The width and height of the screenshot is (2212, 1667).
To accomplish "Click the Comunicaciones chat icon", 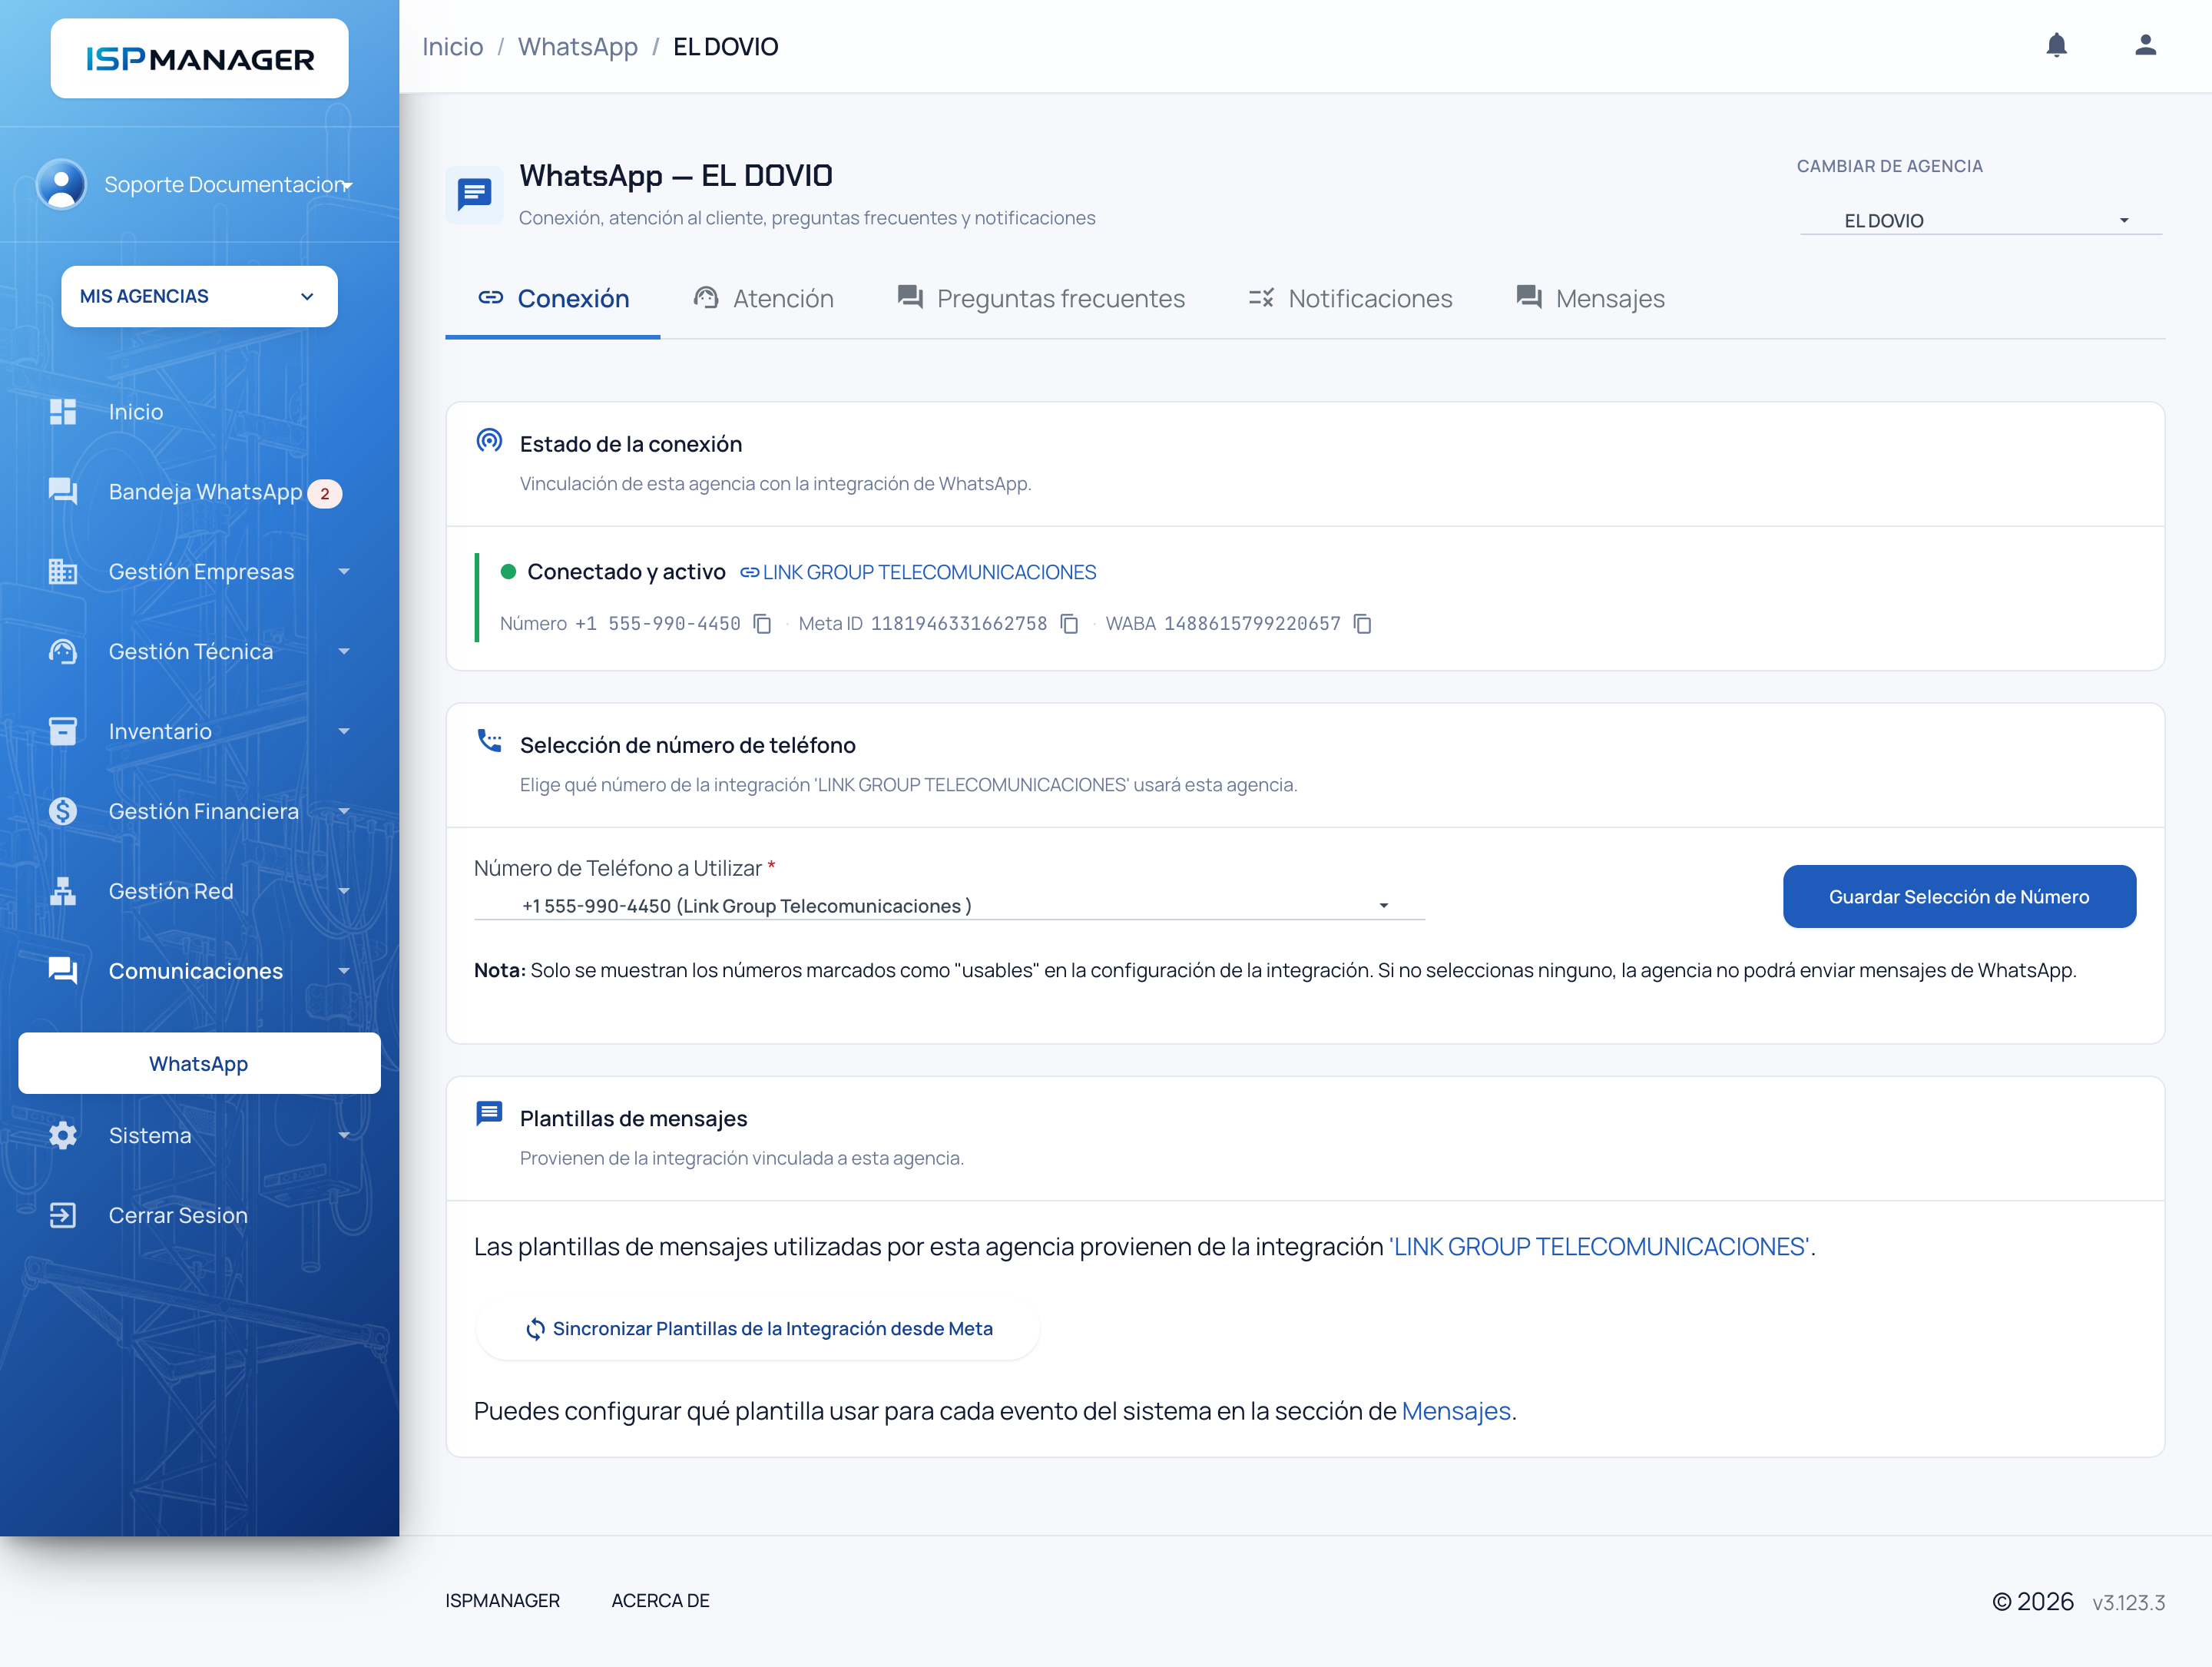I will (x=63, y=971).
